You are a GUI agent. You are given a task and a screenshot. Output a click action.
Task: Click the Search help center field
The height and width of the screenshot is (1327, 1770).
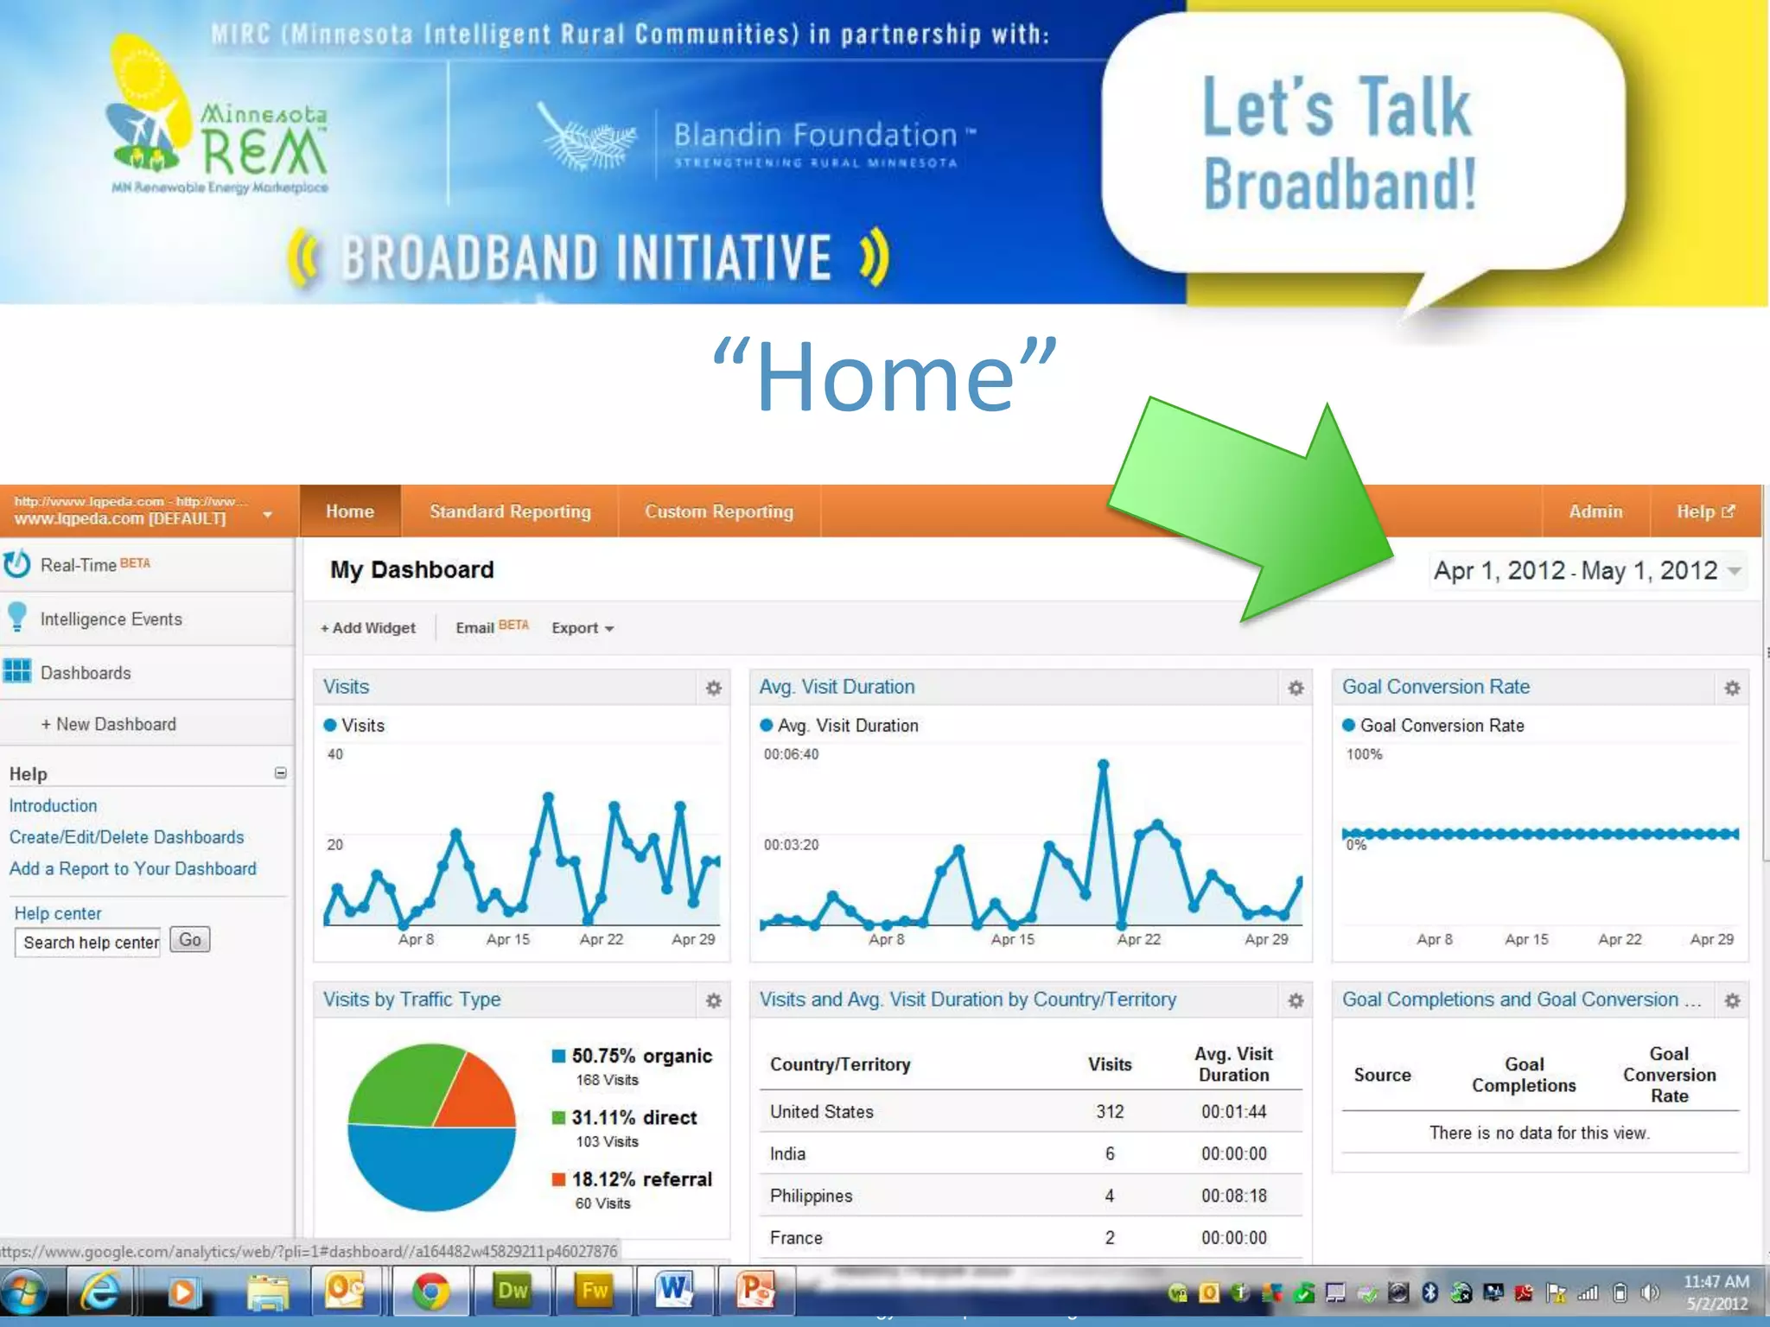[x=88, y=943]
